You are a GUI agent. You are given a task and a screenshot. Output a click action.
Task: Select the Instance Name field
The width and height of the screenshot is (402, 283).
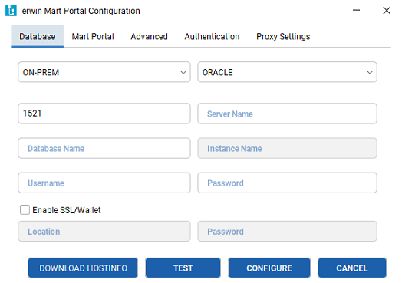click(287, 148)
